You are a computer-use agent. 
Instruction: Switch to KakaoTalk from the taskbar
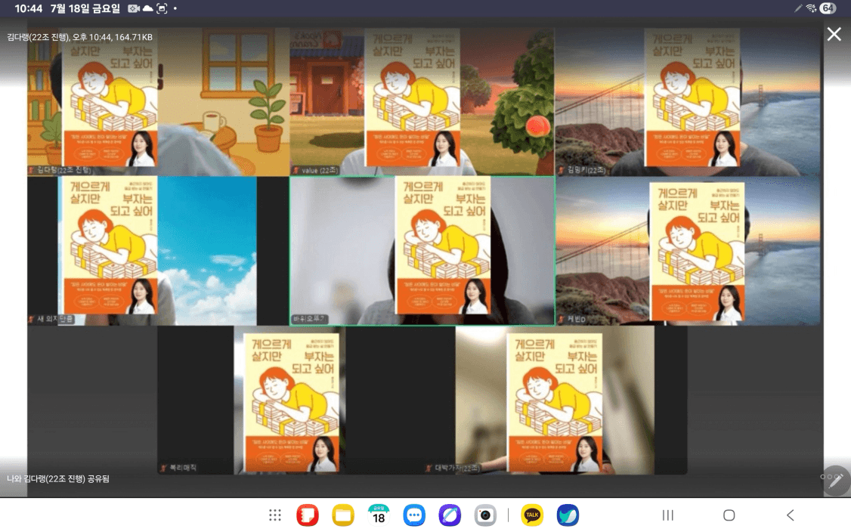[532, 515]
